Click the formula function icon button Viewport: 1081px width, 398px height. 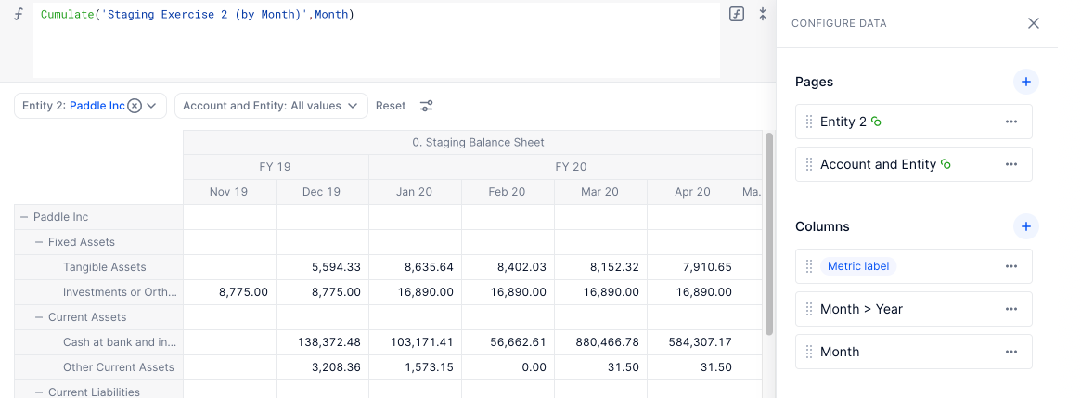tap(737, 15)
